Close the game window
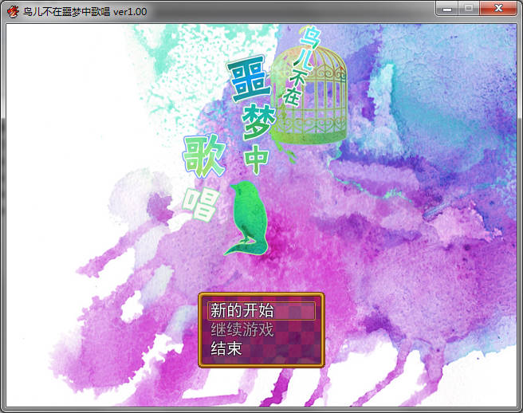Image resolution: width=523 pixels, height=413 pixels. point(498,9)
